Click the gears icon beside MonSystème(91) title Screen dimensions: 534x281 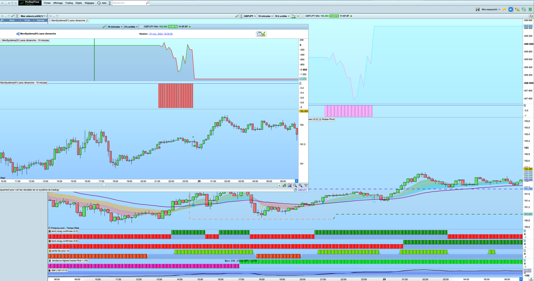18,34
